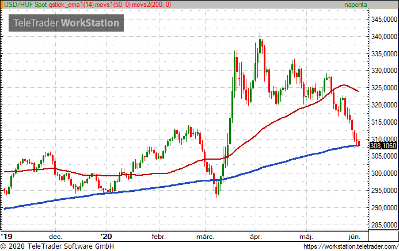Click the USD/HUF Spot title label
The image size is (399, 251).
pyautogui.click(x=25, y=5)
